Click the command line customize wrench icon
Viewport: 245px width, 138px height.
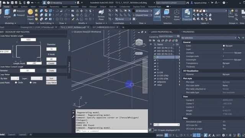tap(73, 117)
